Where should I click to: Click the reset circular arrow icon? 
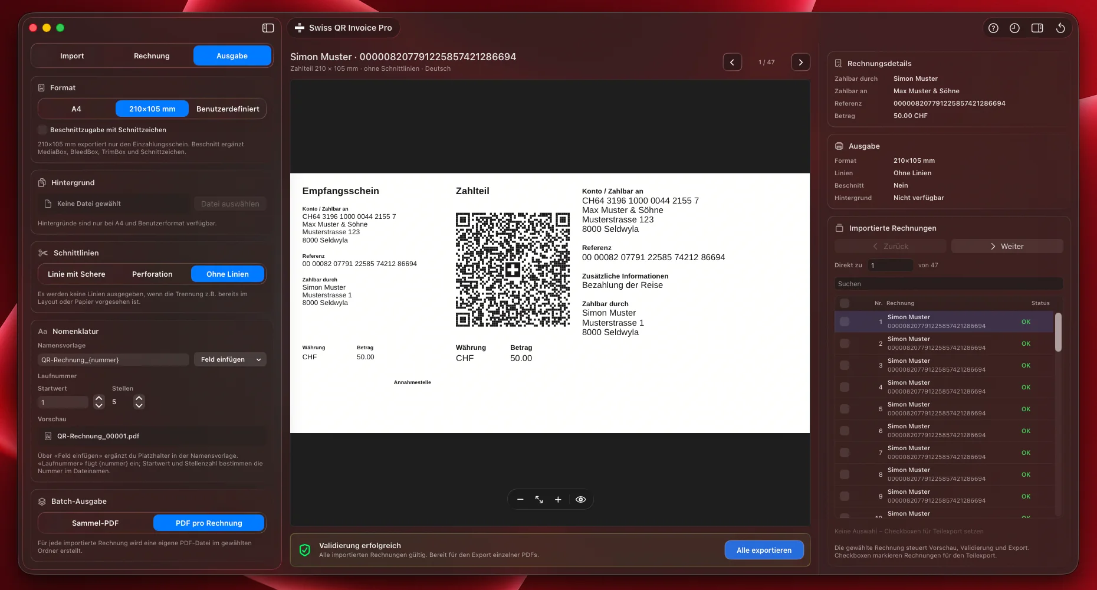click(1060, 28)
